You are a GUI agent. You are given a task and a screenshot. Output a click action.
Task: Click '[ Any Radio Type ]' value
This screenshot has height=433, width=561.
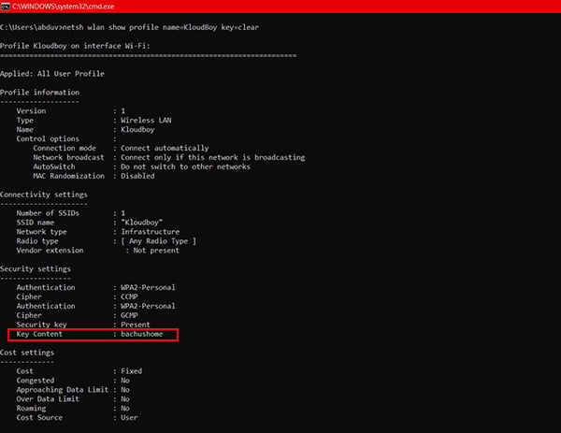[x=159, y=241]
